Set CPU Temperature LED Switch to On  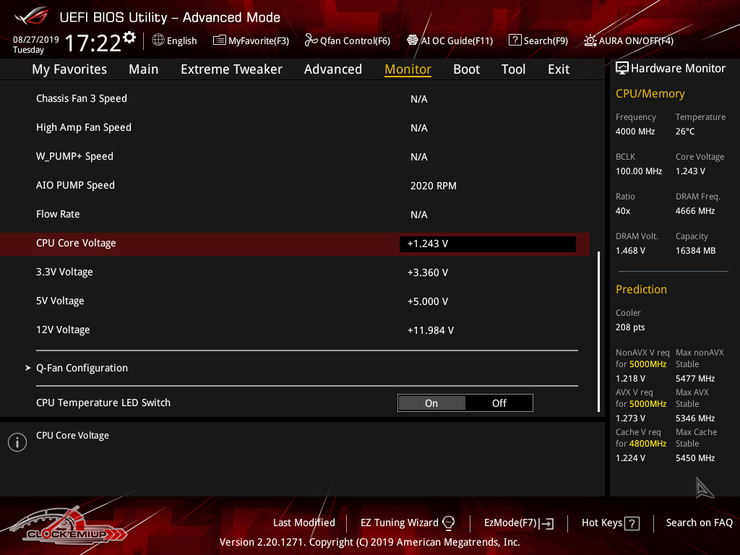431,403
